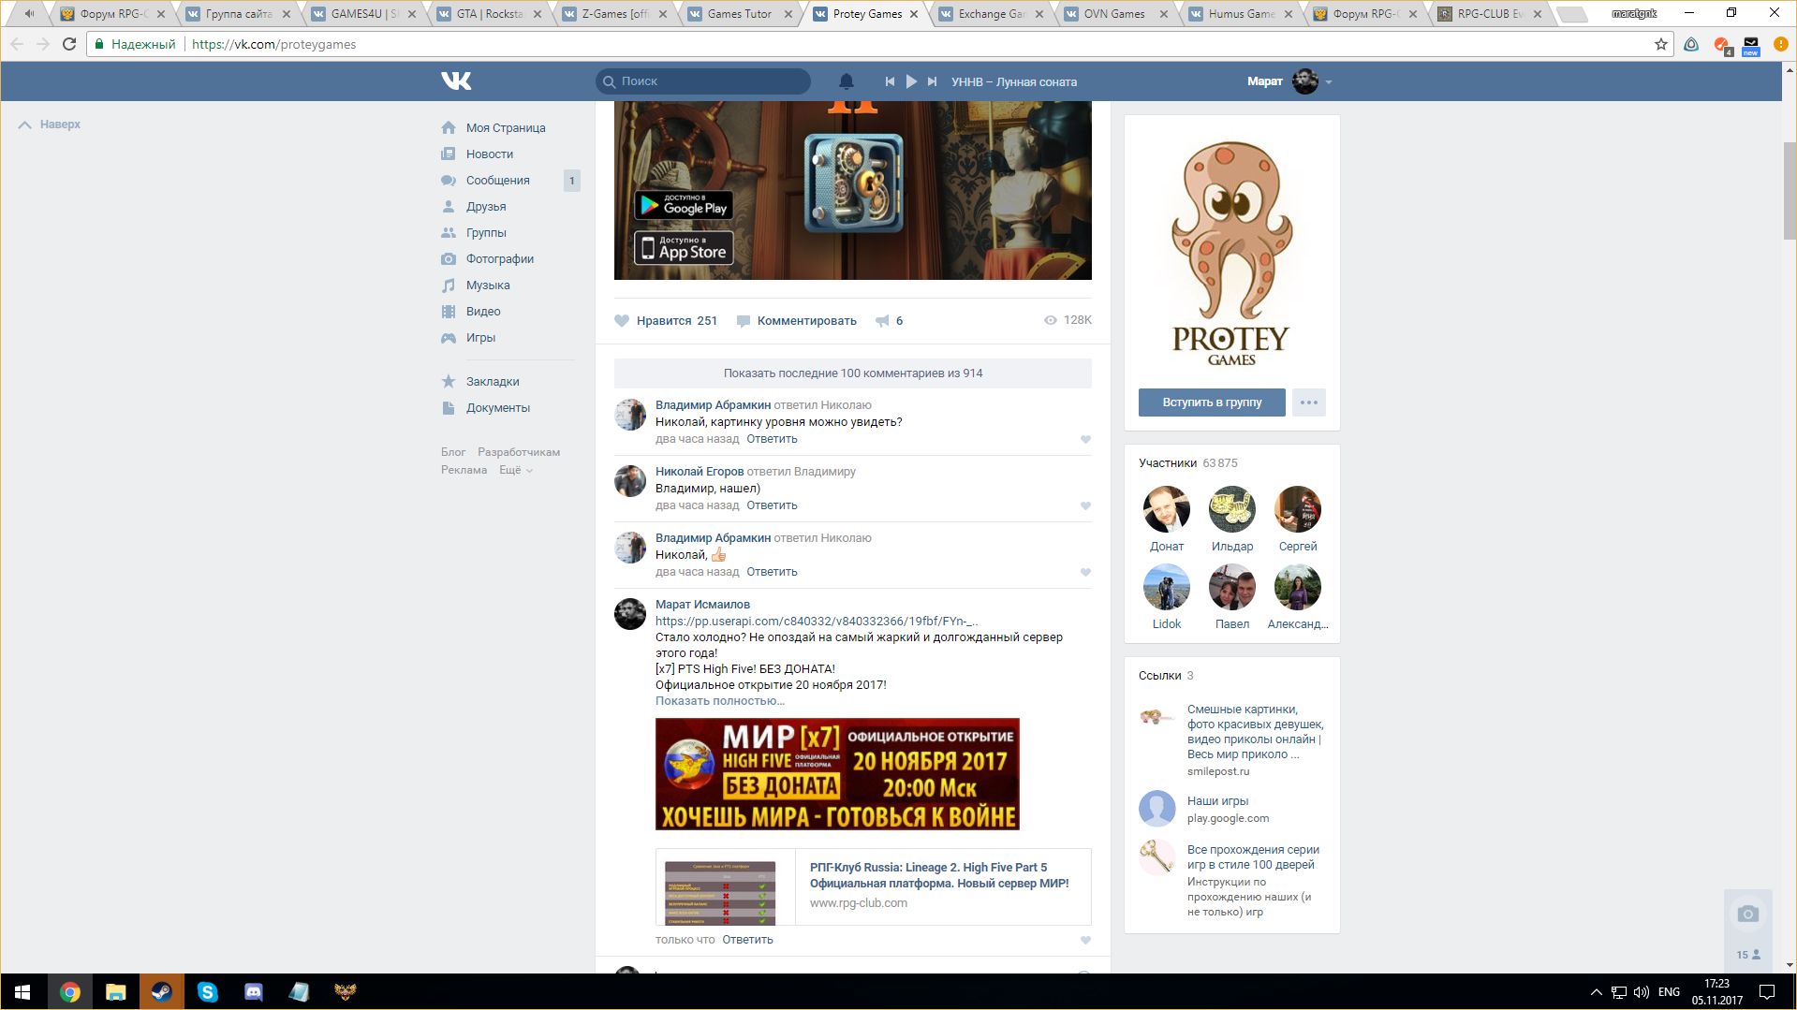Like Николай Егоров's comment
The image size is (1797, 1010).
(1085, 506)
